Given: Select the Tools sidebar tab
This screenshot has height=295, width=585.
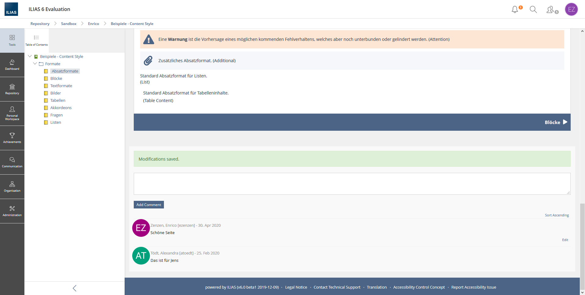Looking at the screenshot, I should coord(12,41).
